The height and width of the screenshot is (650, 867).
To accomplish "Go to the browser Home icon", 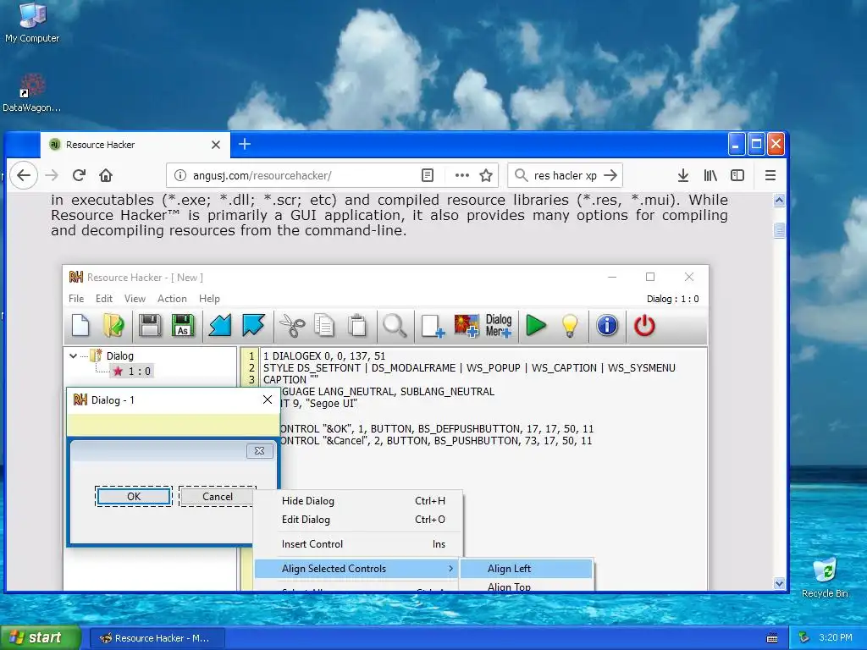I will 106,175.
